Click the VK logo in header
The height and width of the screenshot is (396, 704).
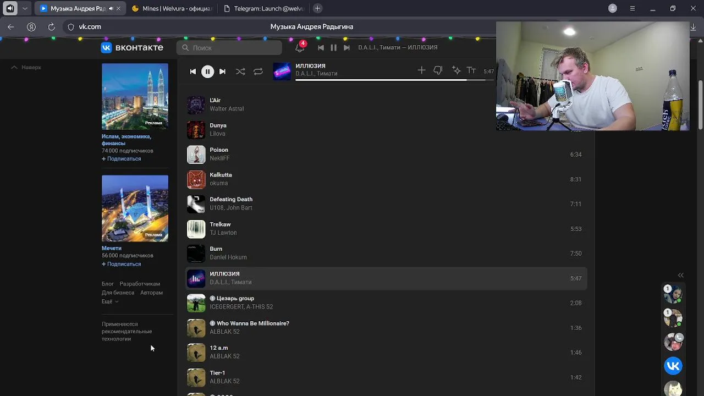[x=132, y=48]
